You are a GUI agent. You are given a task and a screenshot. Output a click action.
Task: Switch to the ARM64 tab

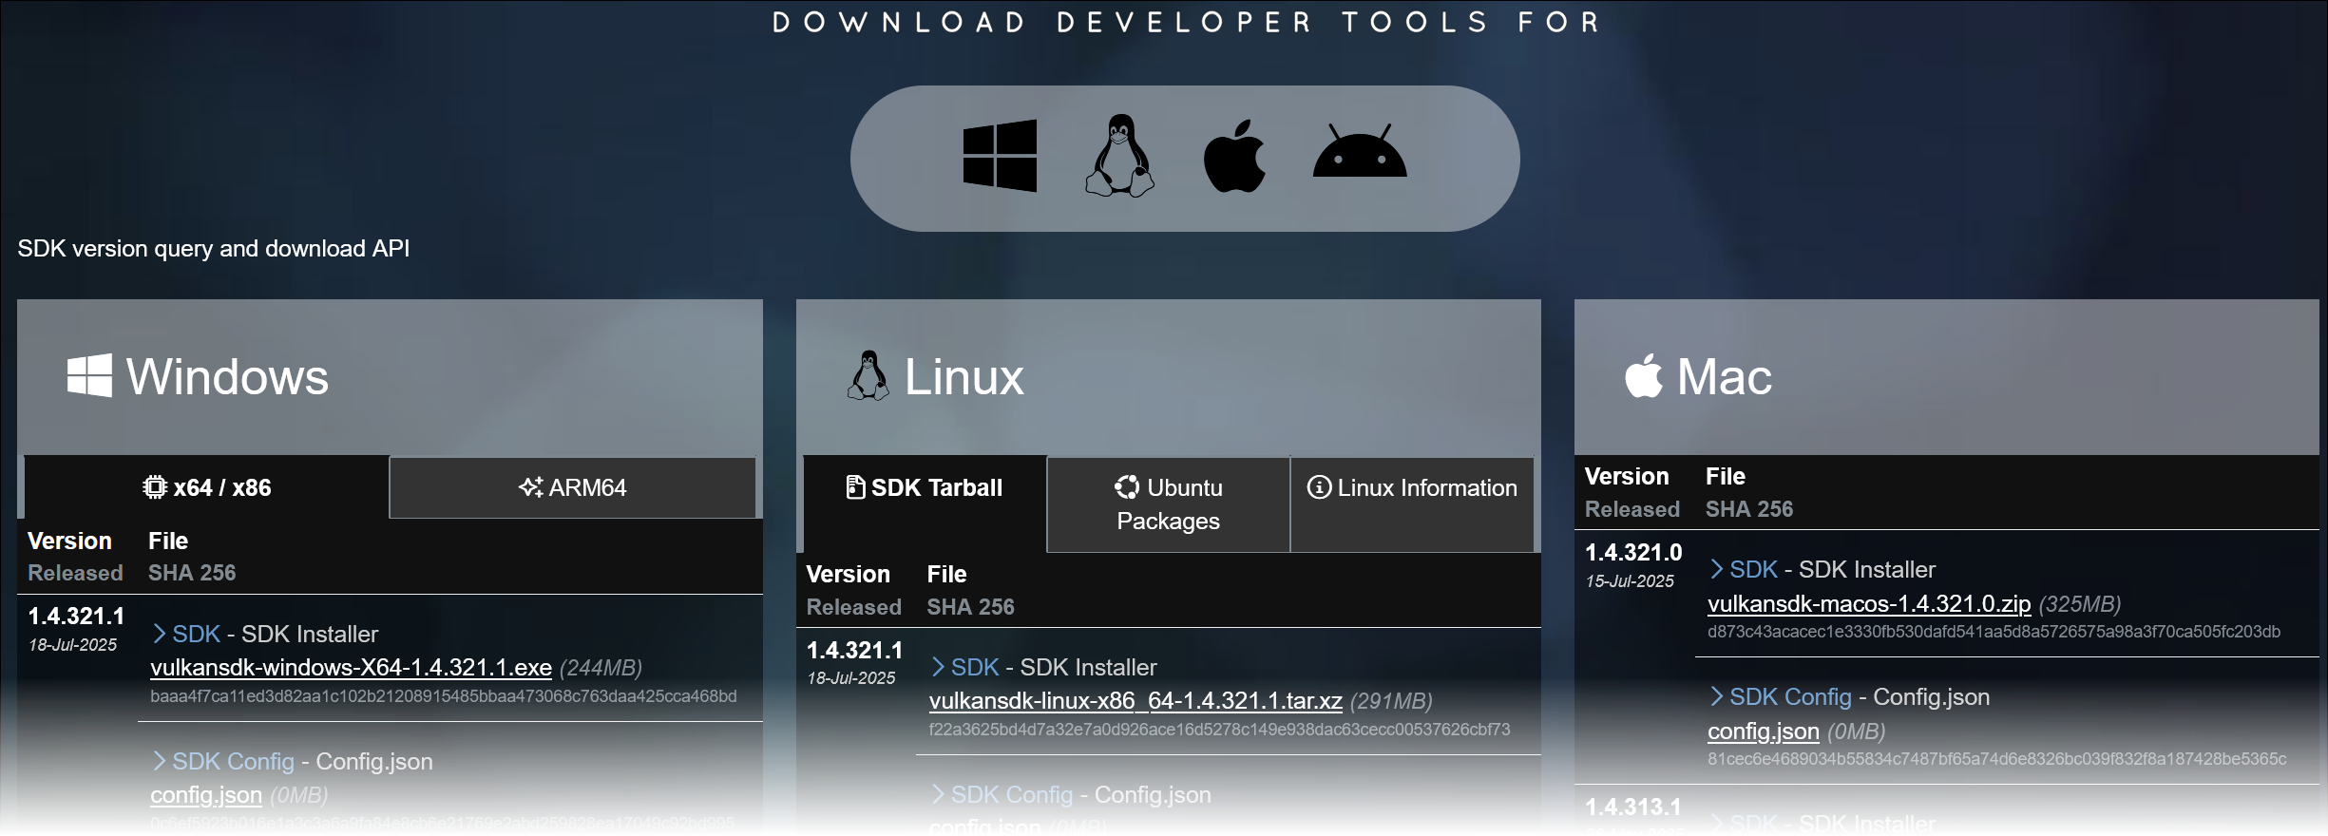tap(572, 487)
